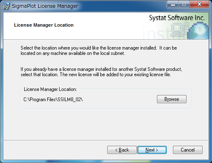Cancel the license manager installation

[x=188, y=150]
